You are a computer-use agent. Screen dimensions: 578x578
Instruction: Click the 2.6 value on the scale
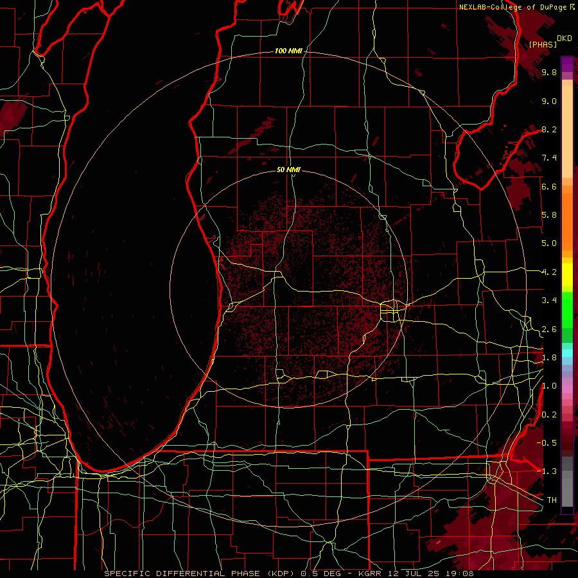point(549,329)
